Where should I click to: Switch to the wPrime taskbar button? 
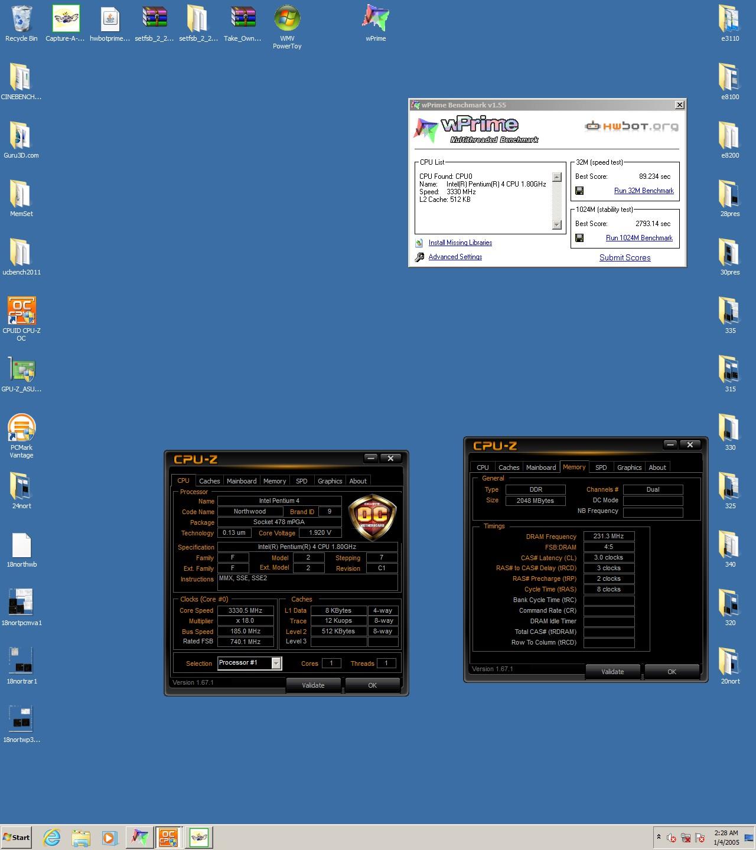[139, 837]
